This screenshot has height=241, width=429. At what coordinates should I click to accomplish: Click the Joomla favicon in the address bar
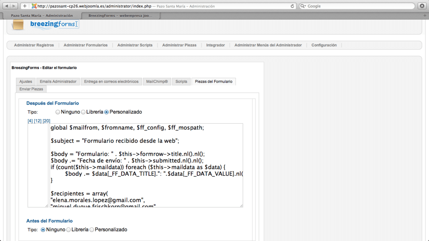(x=34, y=6)
